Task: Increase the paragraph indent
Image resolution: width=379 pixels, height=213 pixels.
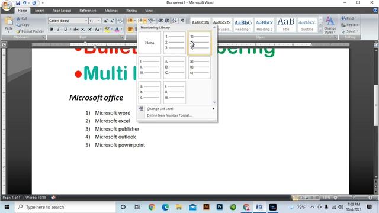Action: click(x=167, y=21)
